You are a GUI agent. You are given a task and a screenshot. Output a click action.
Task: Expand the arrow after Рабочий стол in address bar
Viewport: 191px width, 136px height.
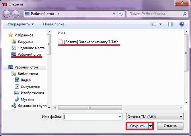coord(58,14)
